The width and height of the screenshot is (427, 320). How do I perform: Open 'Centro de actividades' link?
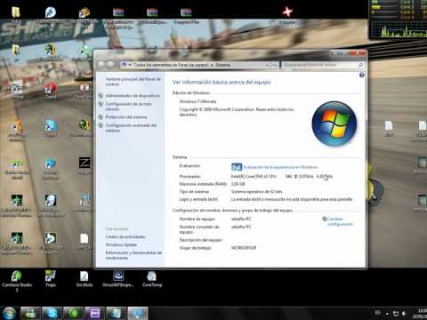click(125, 236)
